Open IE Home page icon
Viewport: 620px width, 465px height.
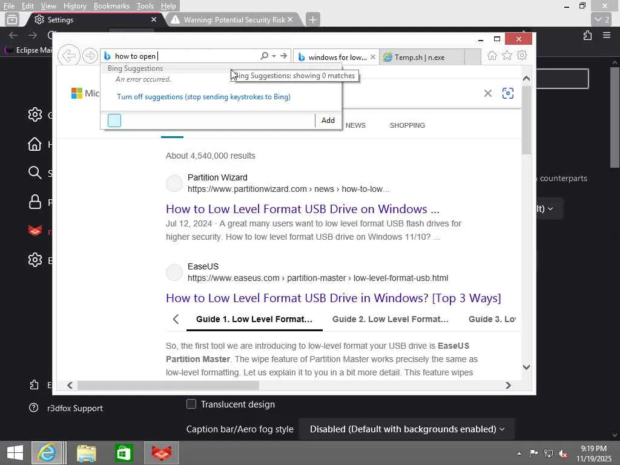[x=492, y=55]
